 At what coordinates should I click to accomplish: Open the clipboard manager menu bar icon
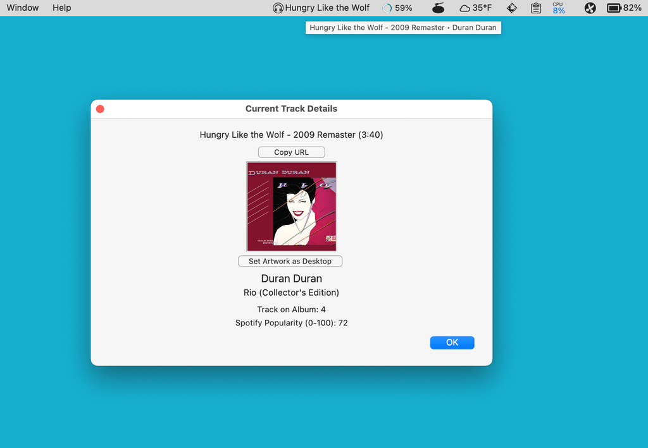pyautogui.click(x=536, y=8)
